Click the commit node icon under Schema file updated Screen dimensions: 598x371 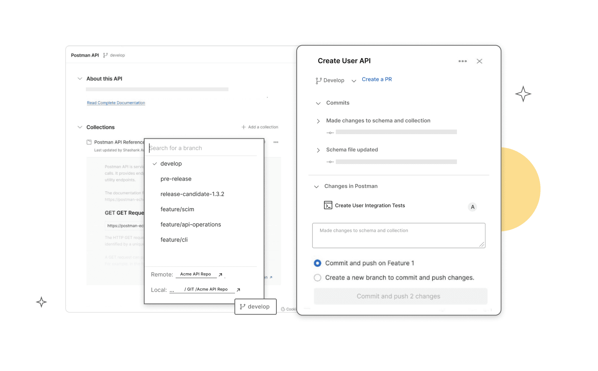click(330, 162)
